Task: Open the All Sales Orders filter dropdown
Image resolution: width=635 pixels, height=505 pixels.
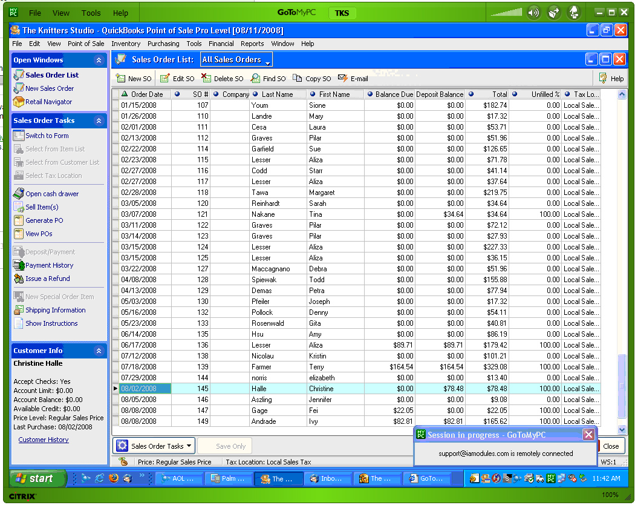Action: (236, 59)
